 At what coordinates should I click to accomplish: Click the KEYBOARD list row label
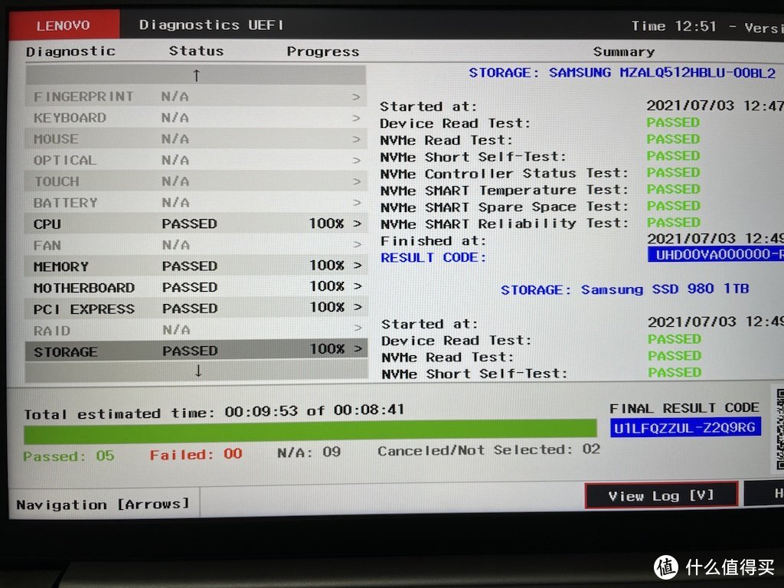tap(70, 118)
